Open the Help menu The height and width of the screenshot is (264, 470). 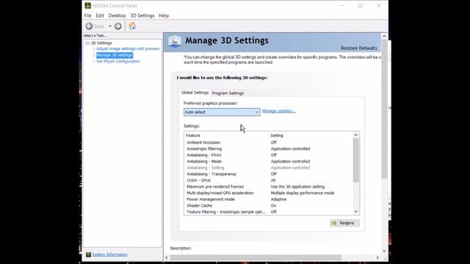tap(164, 15)
